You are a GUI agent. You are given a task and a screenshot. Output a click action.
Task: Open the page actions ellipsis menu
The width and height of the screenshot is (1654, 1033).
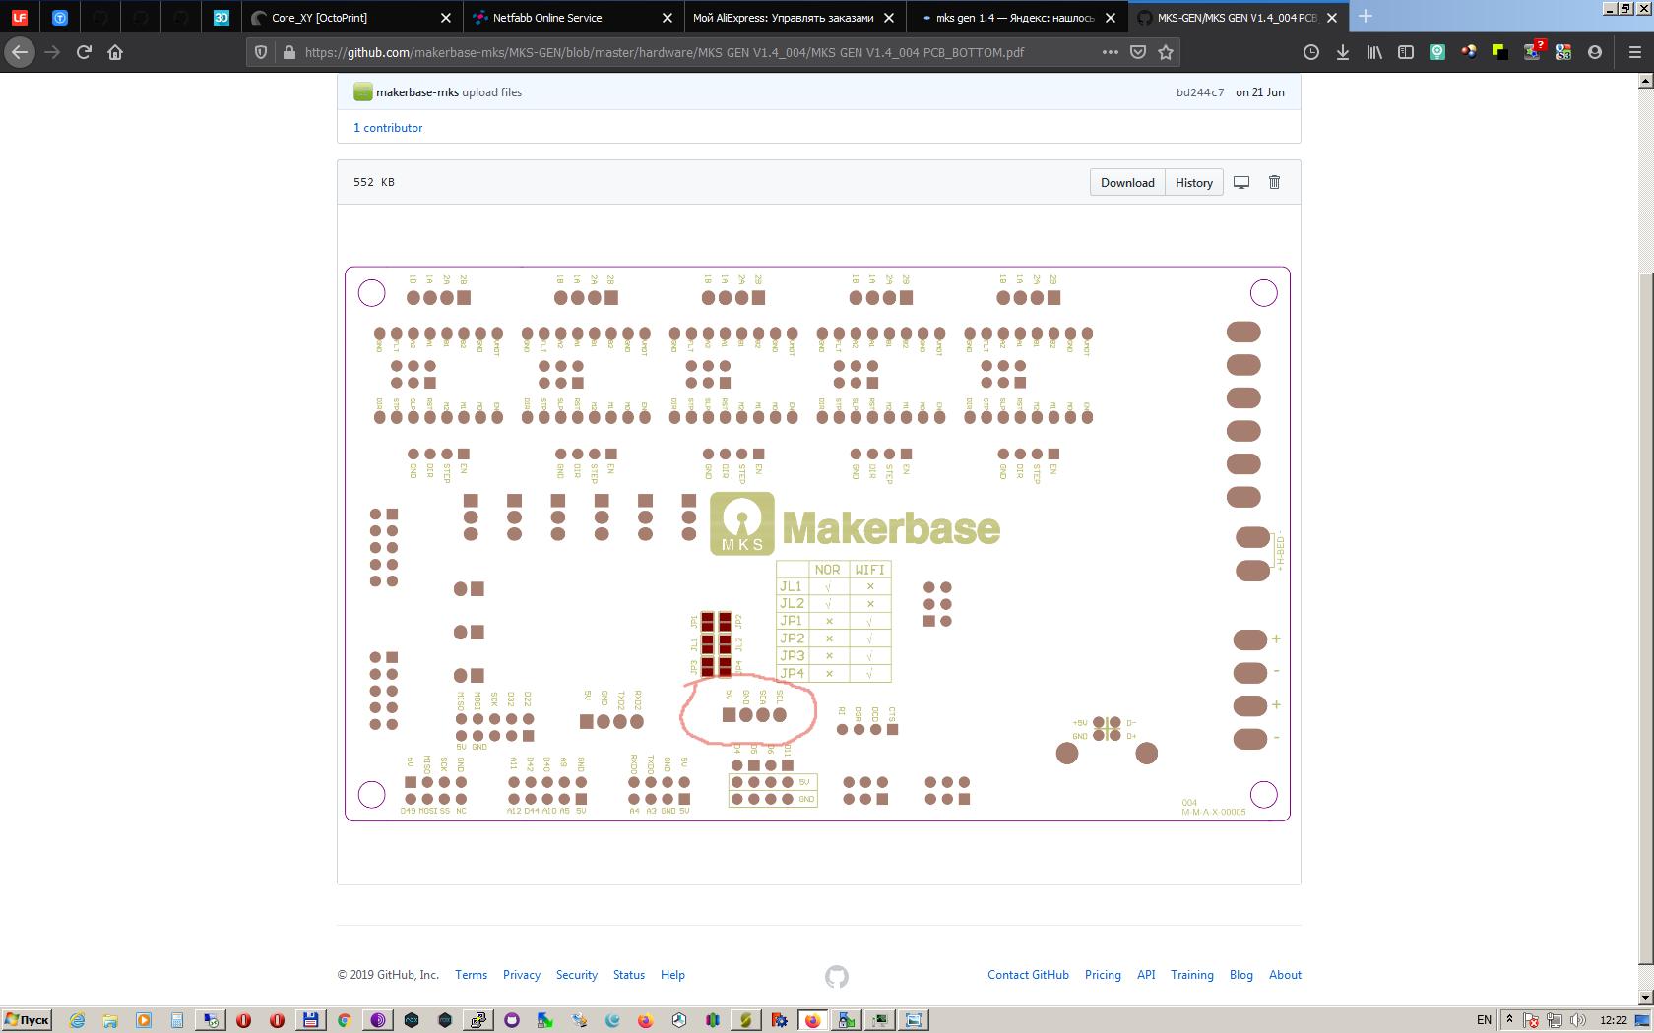1110,52
